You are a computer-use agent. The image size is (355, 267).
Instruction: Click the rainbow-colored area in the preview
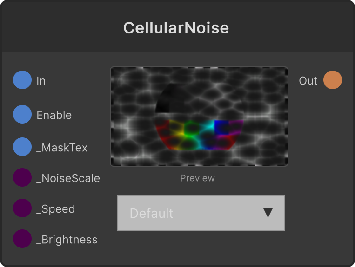click(199, 135)
